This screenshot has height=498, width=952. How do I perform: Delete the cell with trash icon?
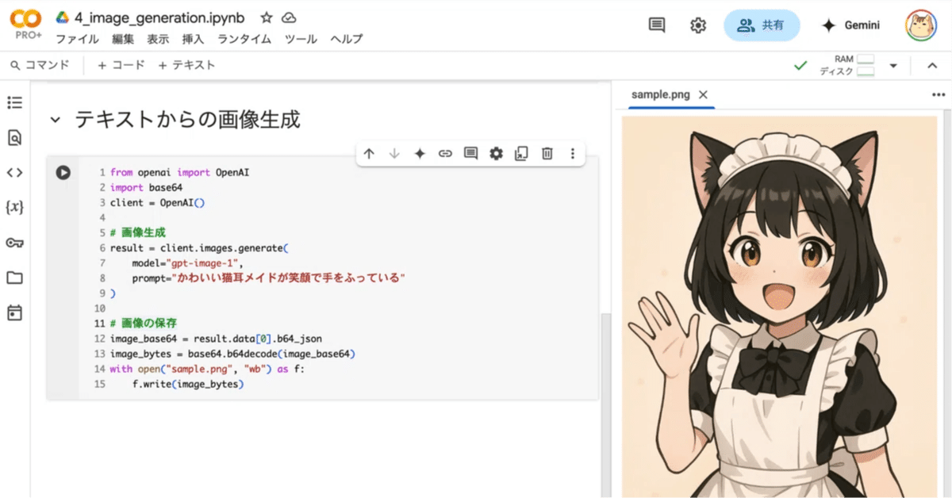click(547, 154)
